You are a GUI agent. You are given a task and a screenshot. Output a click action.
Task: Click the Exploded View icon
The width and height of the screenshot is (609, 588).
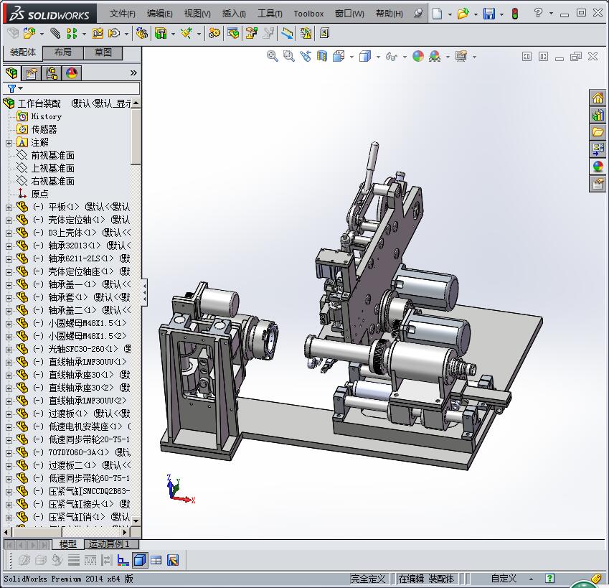pos(252,34)
